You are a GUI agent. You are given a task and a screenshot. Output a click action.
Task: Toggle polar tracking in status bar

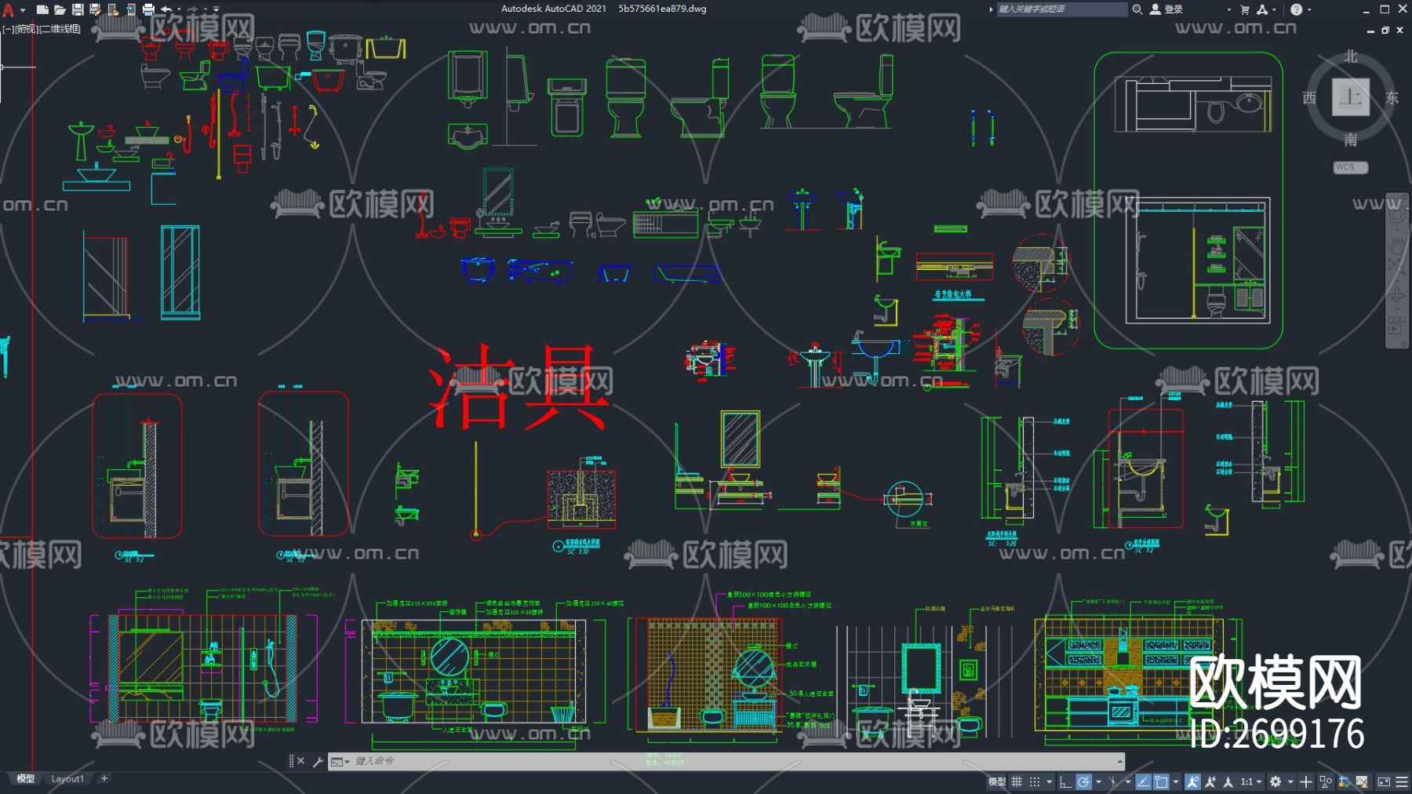[1083, 781]
